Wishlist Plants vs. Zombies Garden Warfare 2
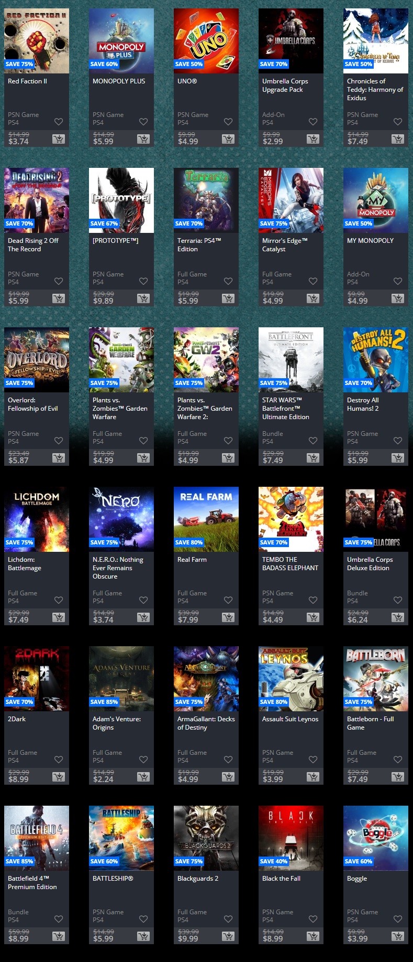Screen dimensions: 413x962 click(228, 441)
